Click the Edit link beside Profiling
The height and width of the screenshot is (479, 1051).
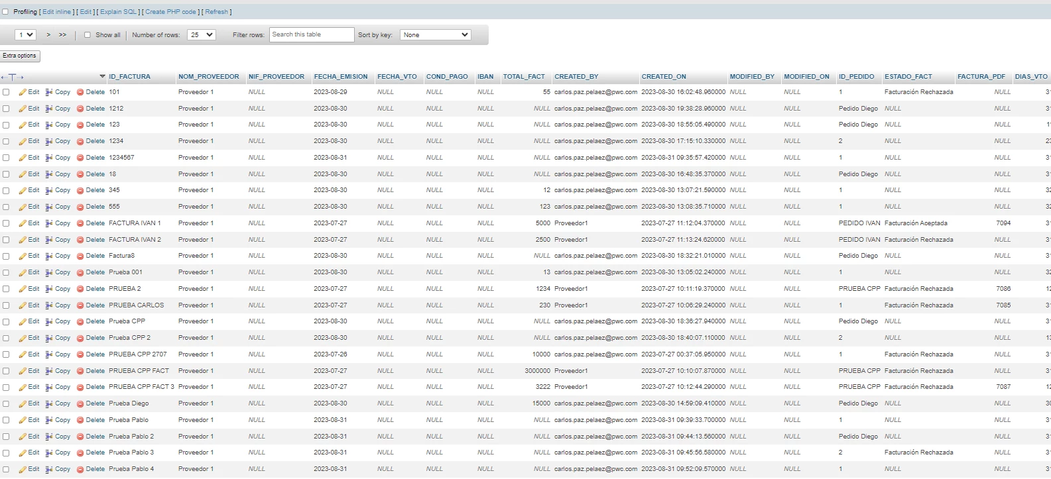86,12
